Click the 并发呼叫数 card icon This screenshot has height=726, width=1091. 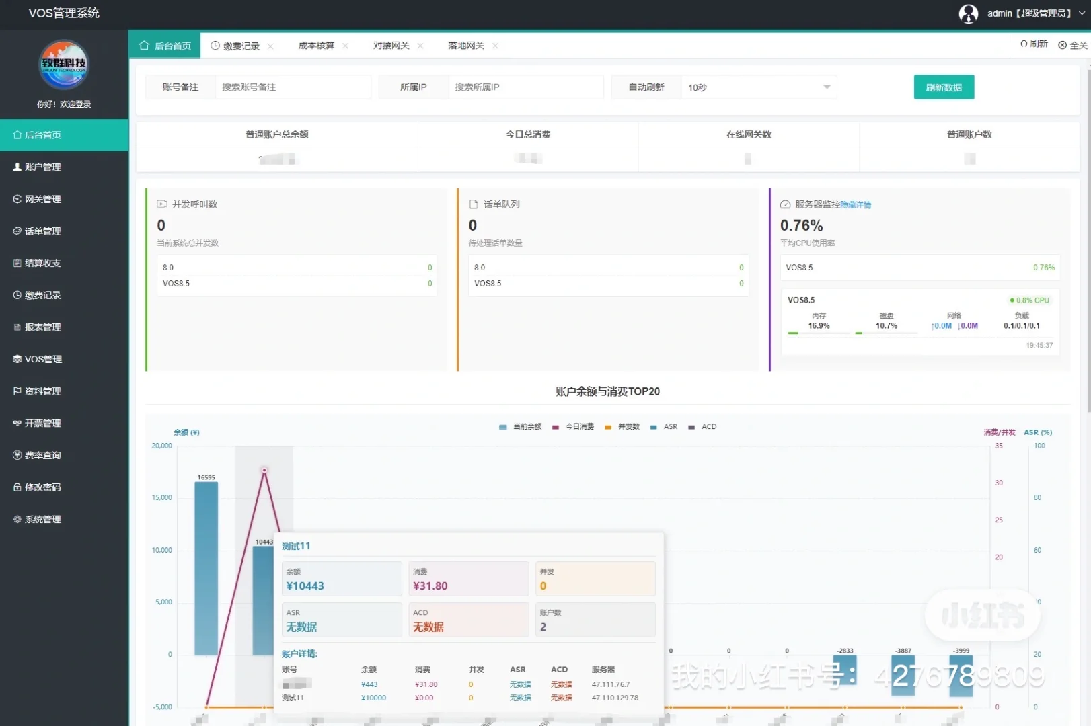(162, 204)
